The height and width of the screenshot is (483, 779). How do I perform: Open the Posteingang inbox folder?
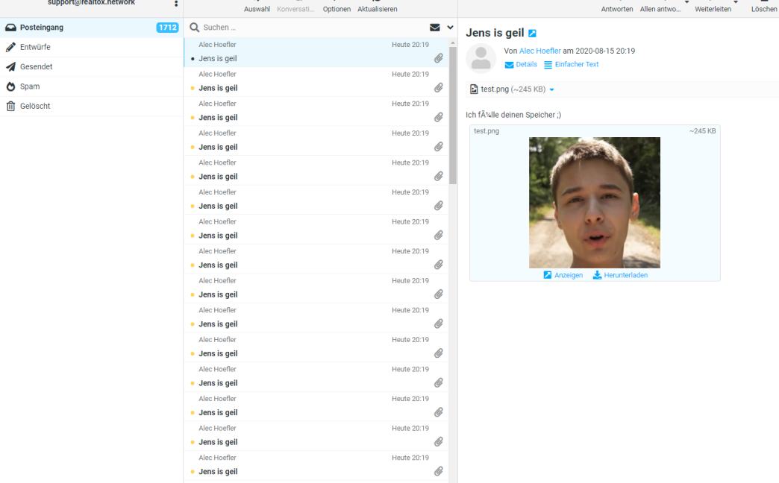(92, 28)
